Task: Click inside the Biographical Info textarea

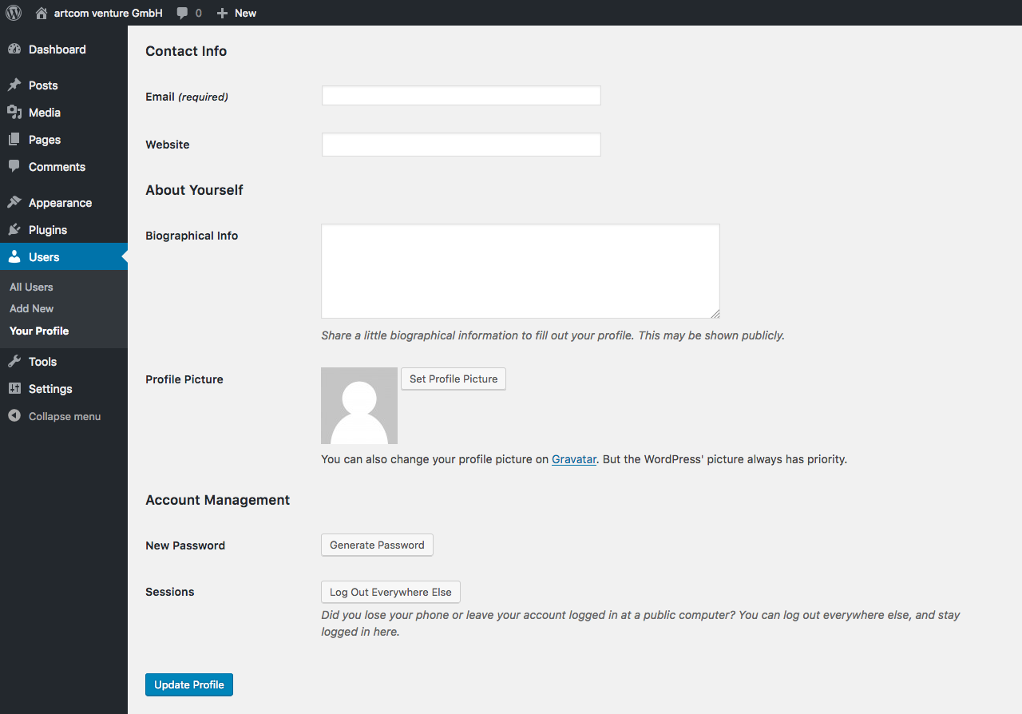Action: click(x=521, y=271)
